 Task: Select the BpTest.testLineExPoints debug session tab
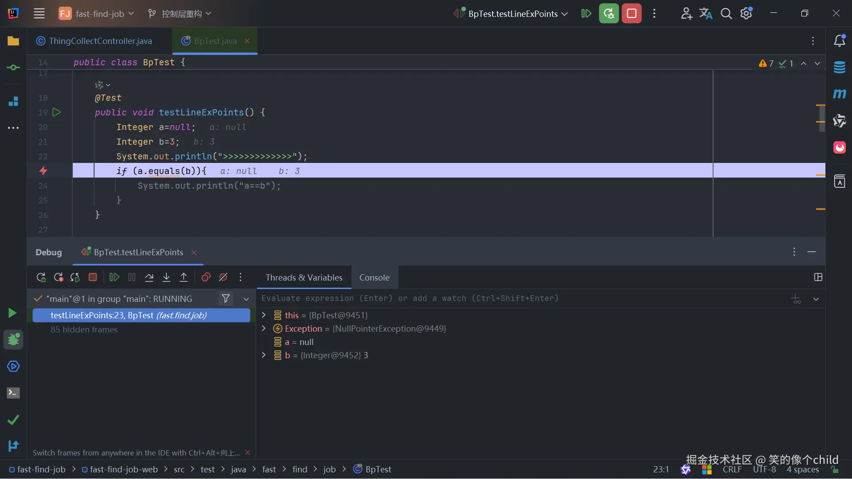tap(138, 253)
